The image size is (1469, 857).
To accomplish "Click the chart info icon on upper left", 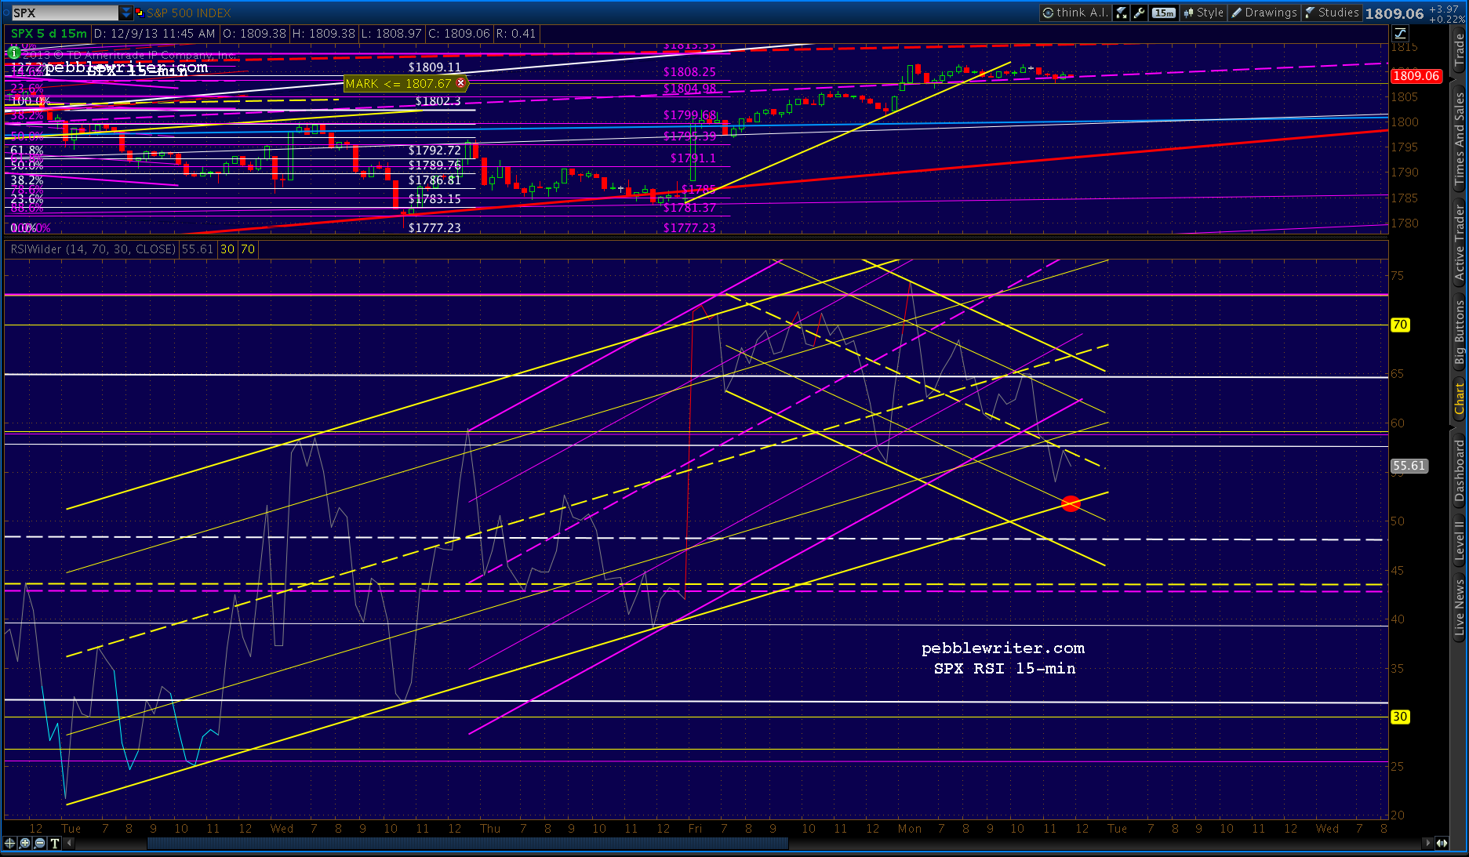I will click(13, 54).
